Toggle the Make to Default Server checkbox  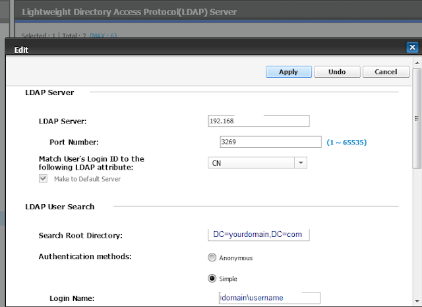tap(44, 179)
